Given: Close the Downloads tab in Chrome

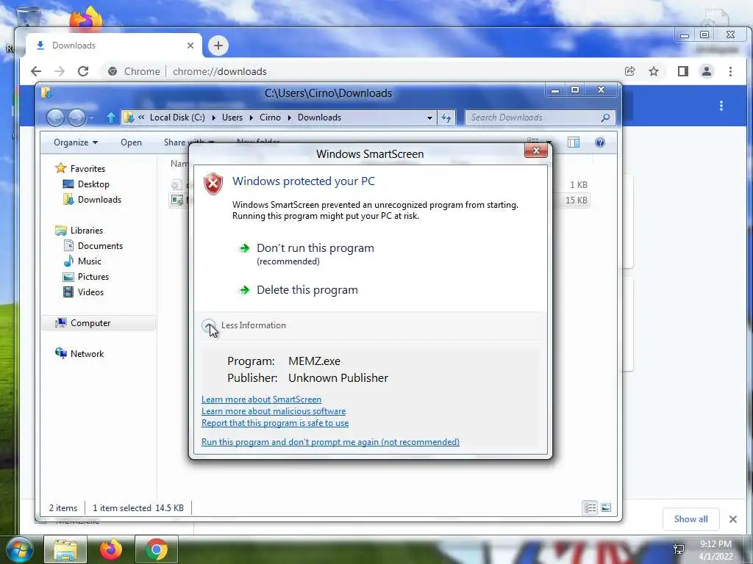Looking at the screenshot, I should click(x=190, y=46).
